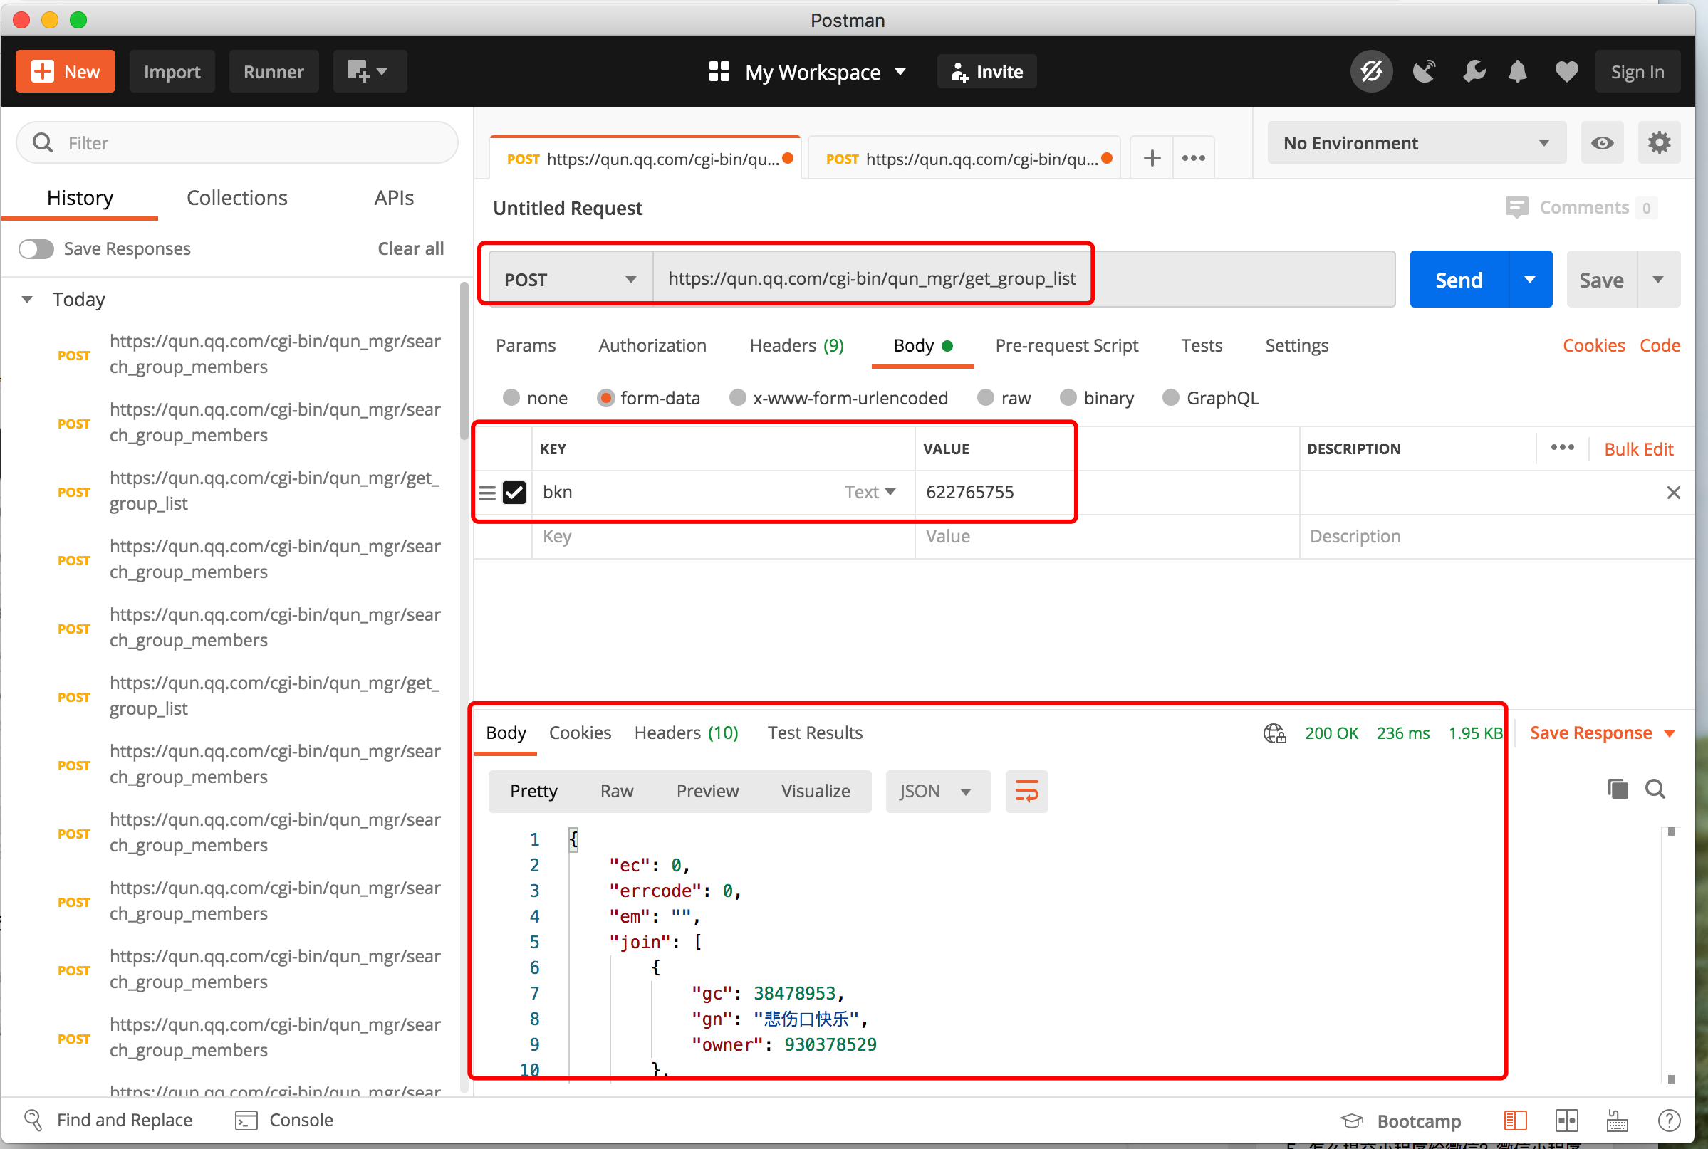
Task: Expand the No Environment dropdown
Action: 1415,143
